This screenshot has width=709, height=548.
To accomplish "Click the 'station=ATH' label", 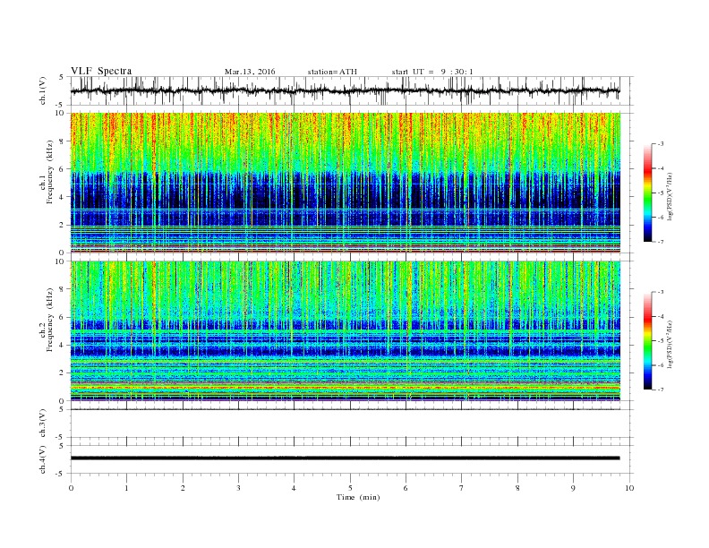I will click(x=332, y=72).
